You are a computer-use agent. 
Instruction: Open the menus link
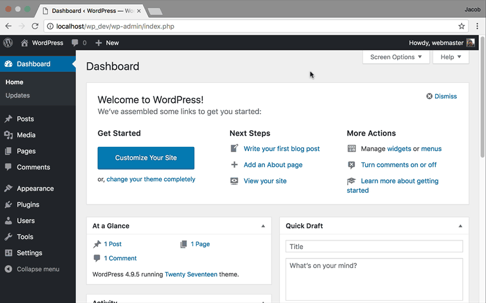431,149
